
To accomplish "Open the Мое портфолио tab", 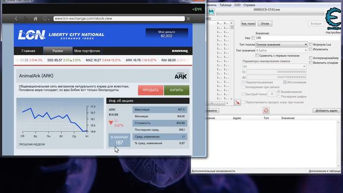I will coord(87,51).
